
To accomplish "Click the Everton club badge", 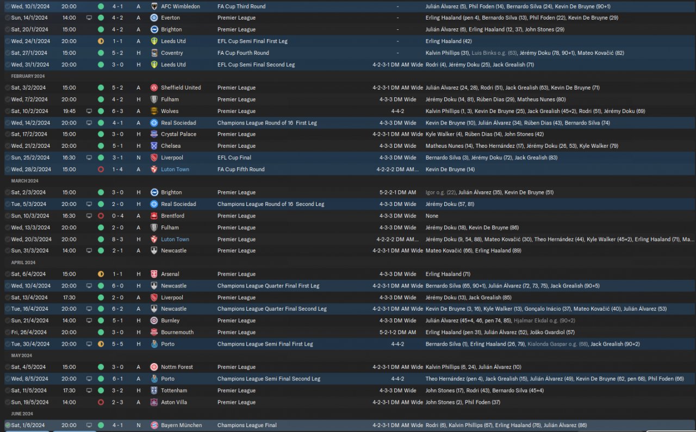I will pyautogui.click(x=154, y=18).
